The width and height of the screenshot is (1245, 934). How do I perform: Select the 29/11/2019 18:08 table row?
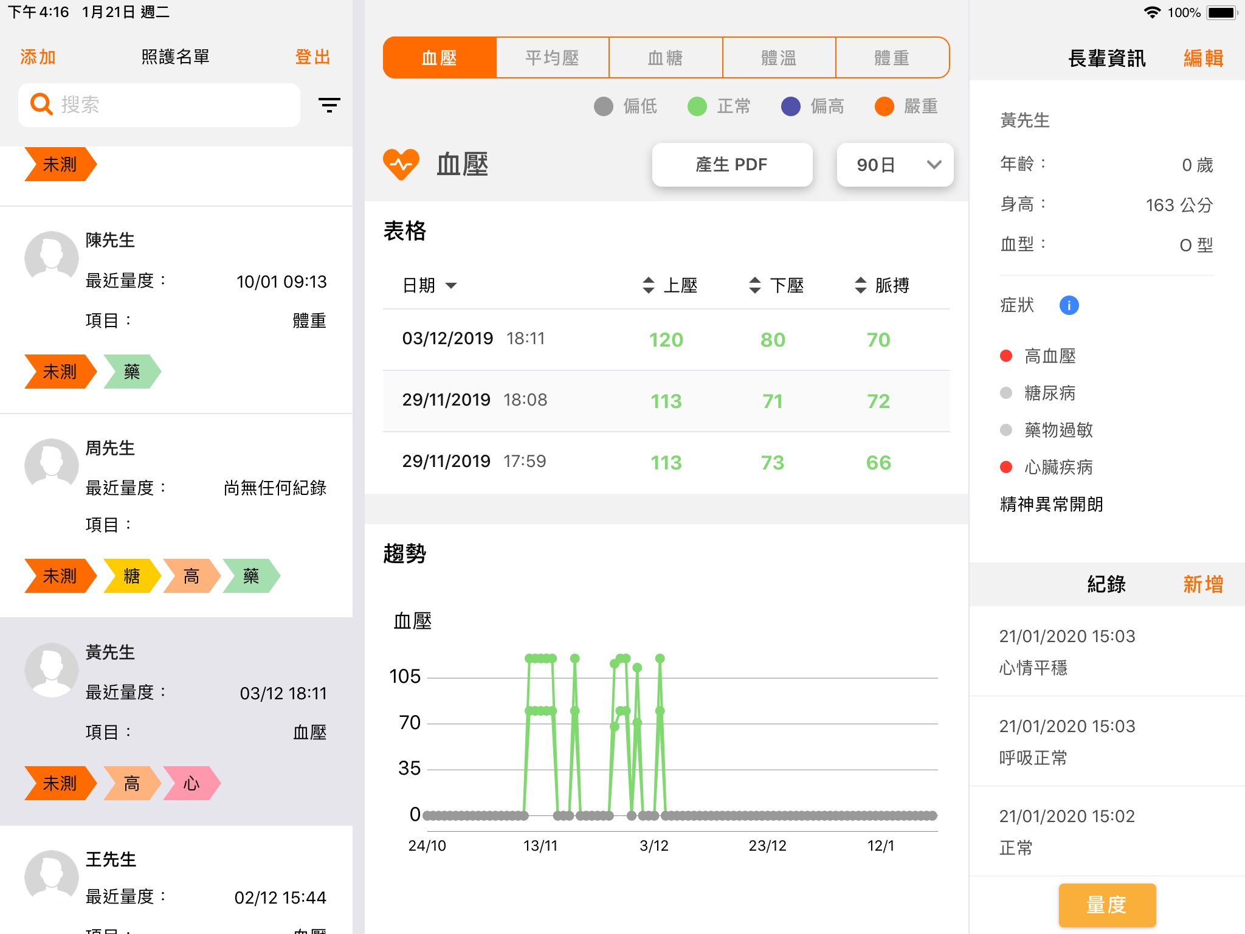[666, 401]
